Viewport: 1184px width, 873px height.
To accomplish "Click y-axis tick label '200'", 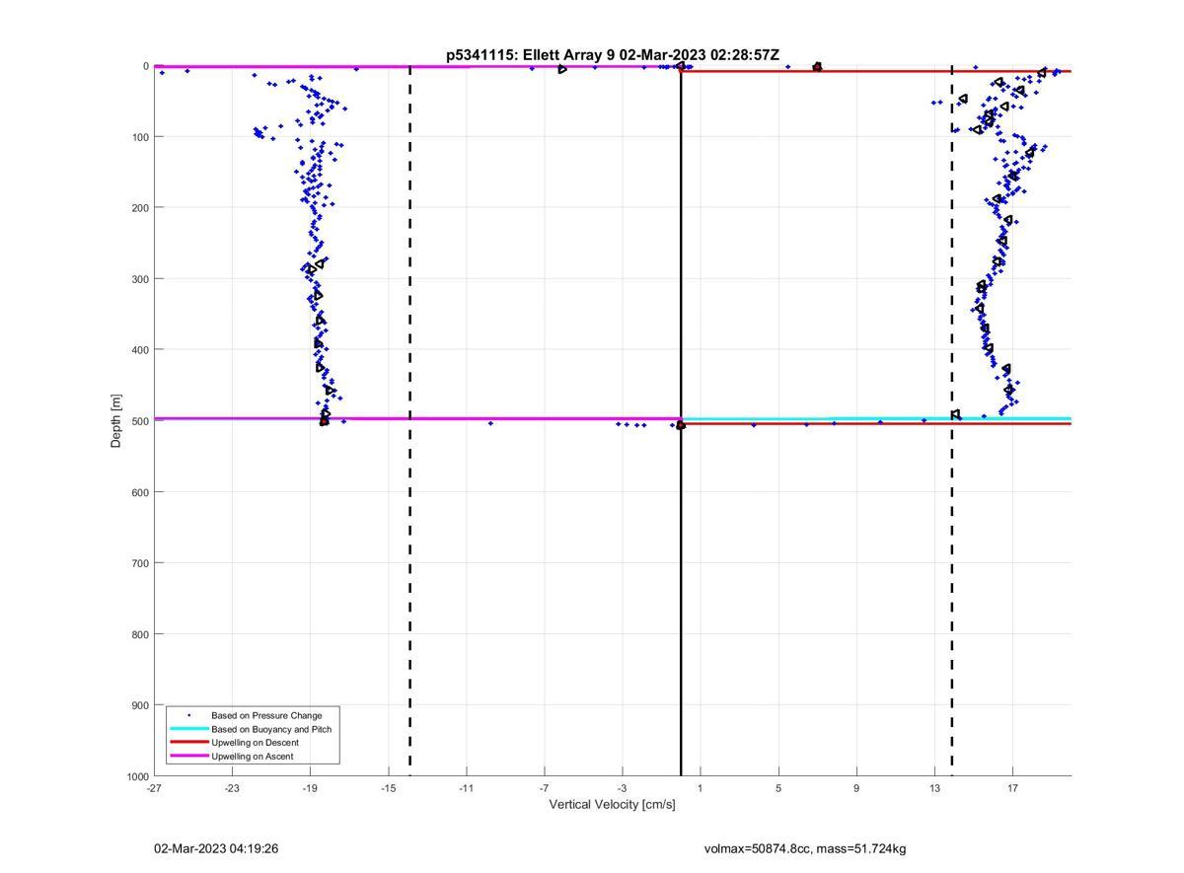I will 140,208.
